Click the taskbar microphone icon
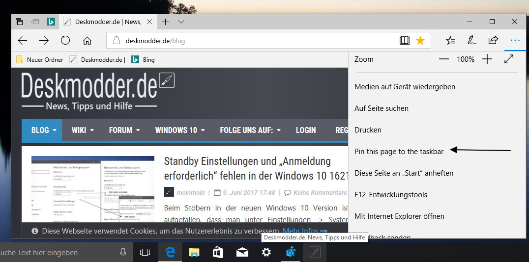 pyautogui.click(x=123, y=252)
